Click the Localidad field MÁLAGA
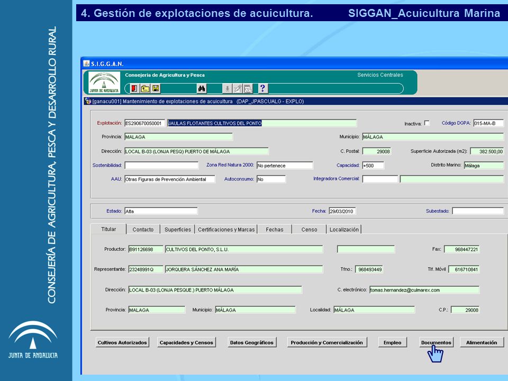 (x=374, y=310)
